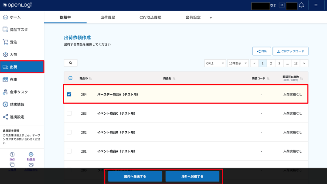Viewport: 327px width, 184px height.
Task: Open the 料金表 price icon
Action: [31, 154]
